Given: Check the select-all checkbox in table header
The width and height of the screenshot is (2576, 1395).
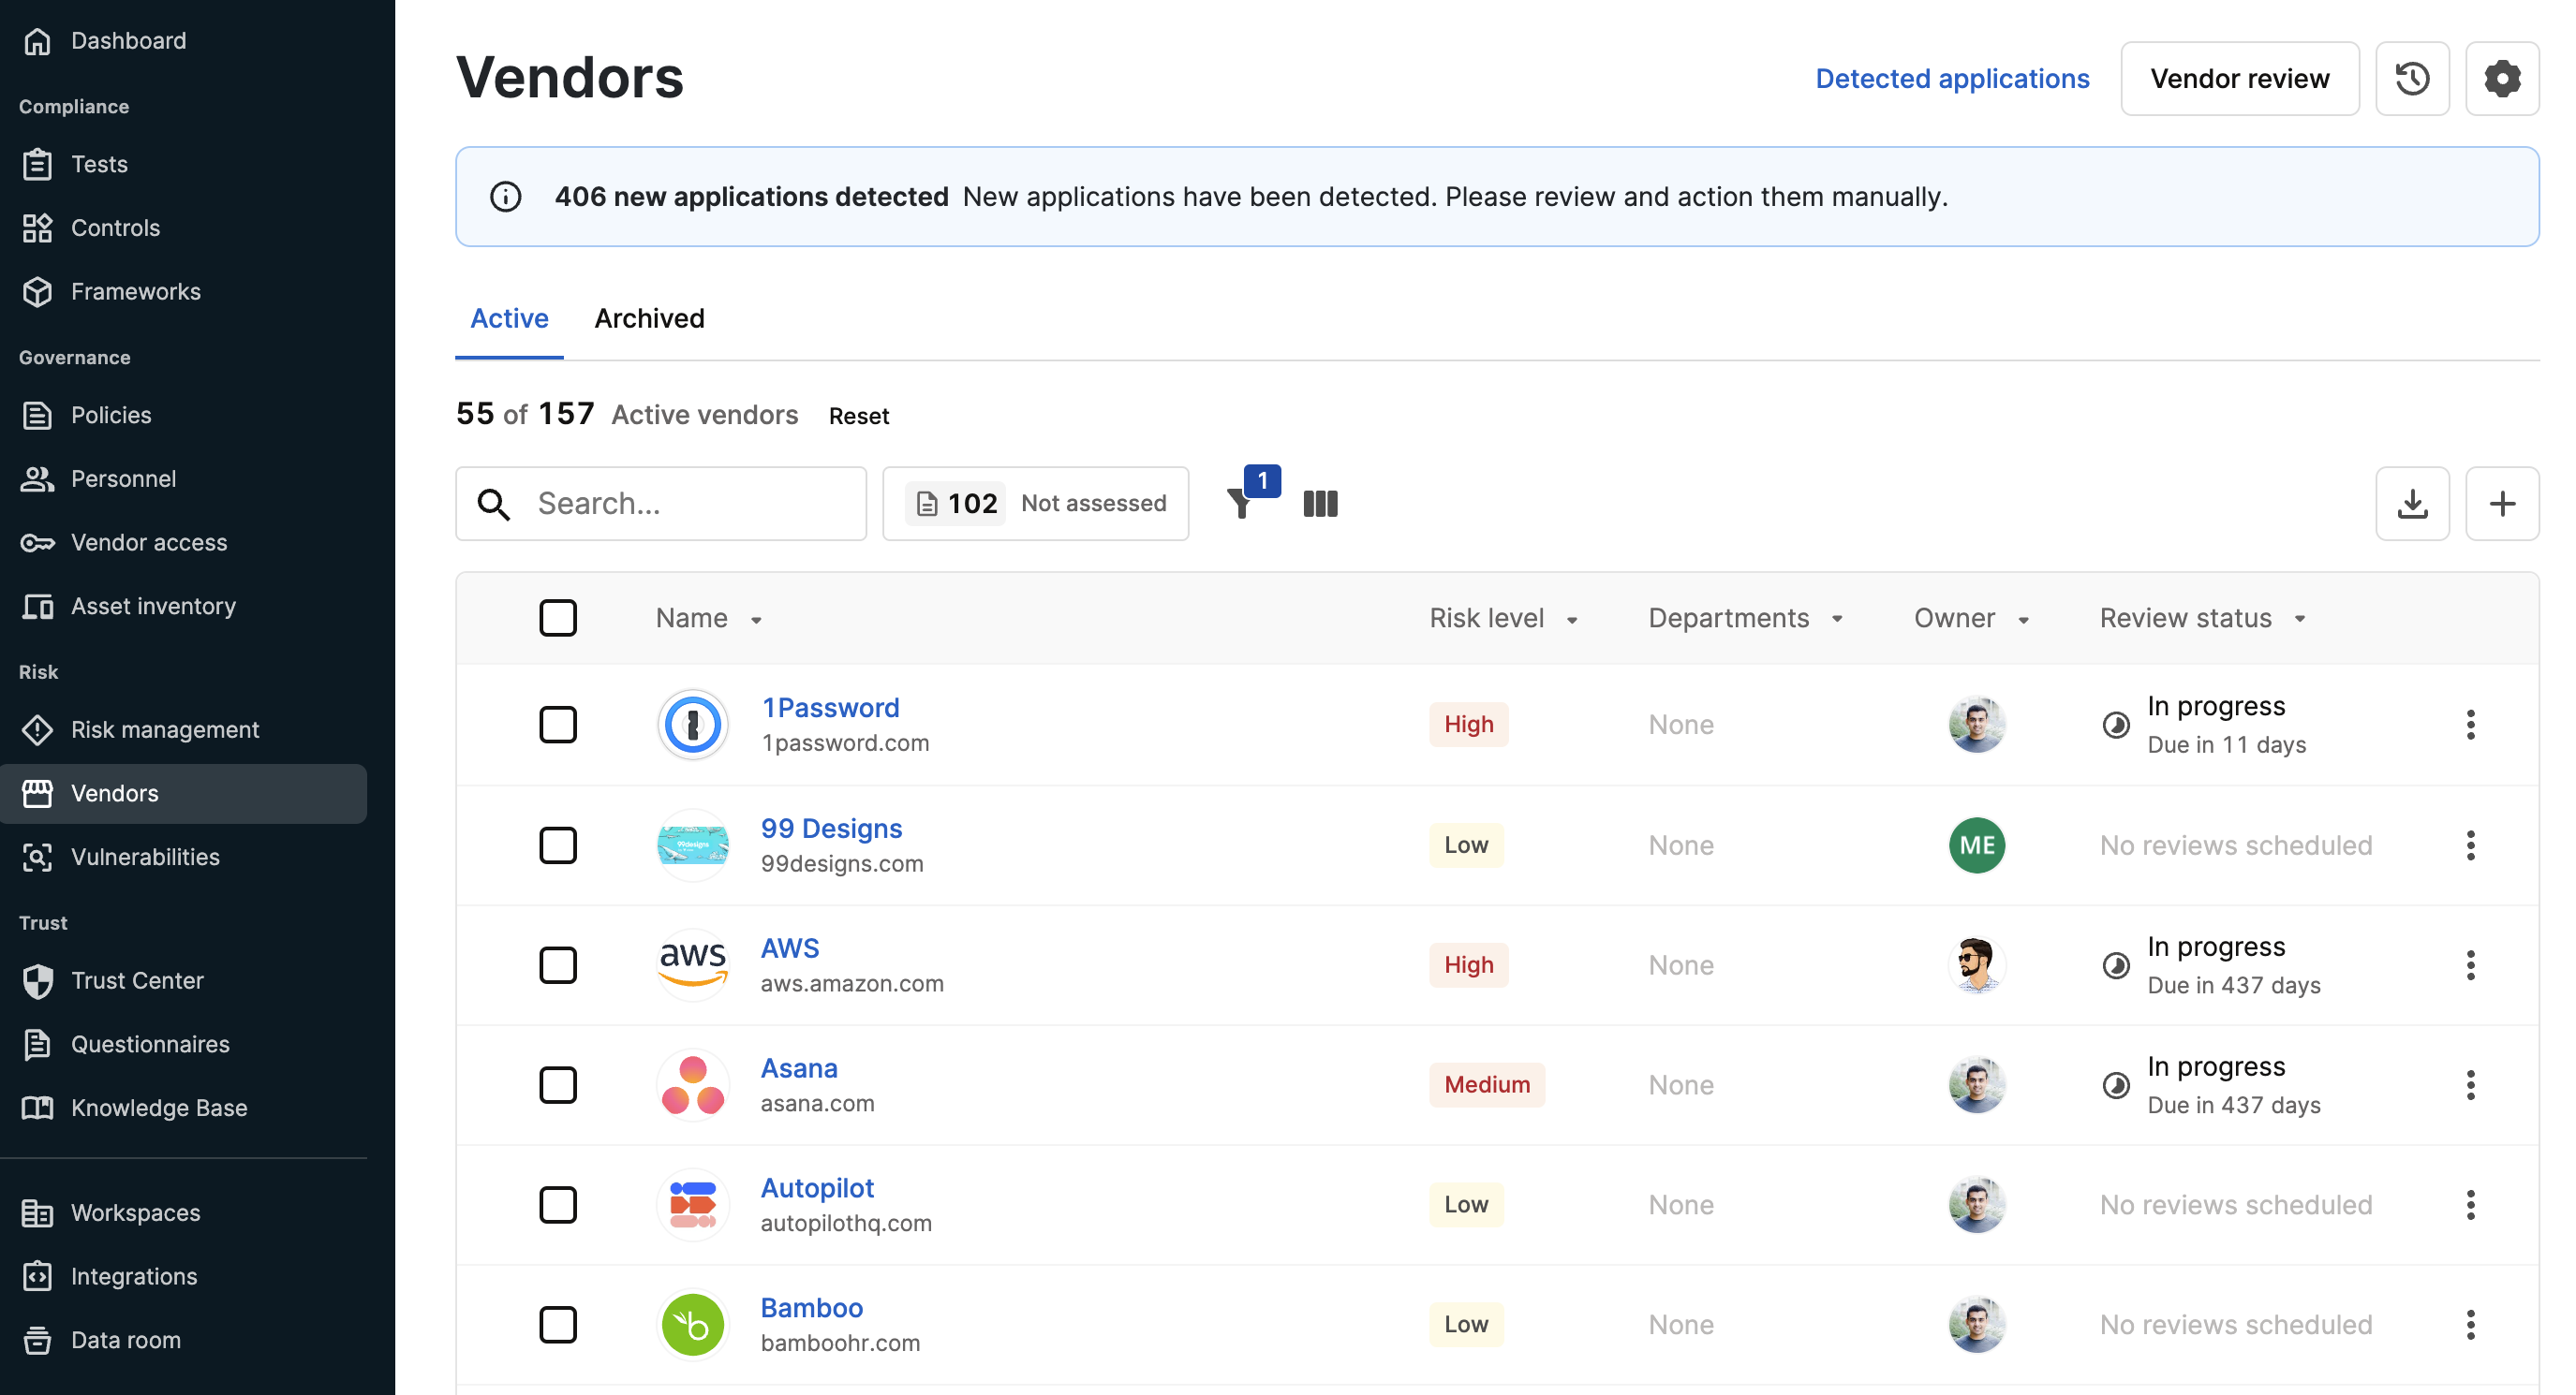Looking at the screenshot, I should tap(558, 618).
